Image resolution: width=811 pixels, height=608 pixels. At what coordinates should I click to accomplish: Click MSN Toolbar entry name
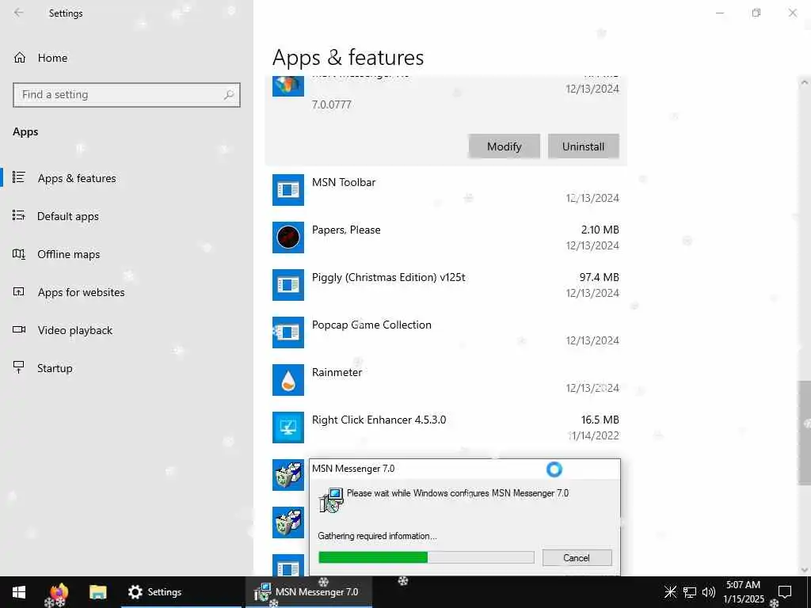pos(344,182)
